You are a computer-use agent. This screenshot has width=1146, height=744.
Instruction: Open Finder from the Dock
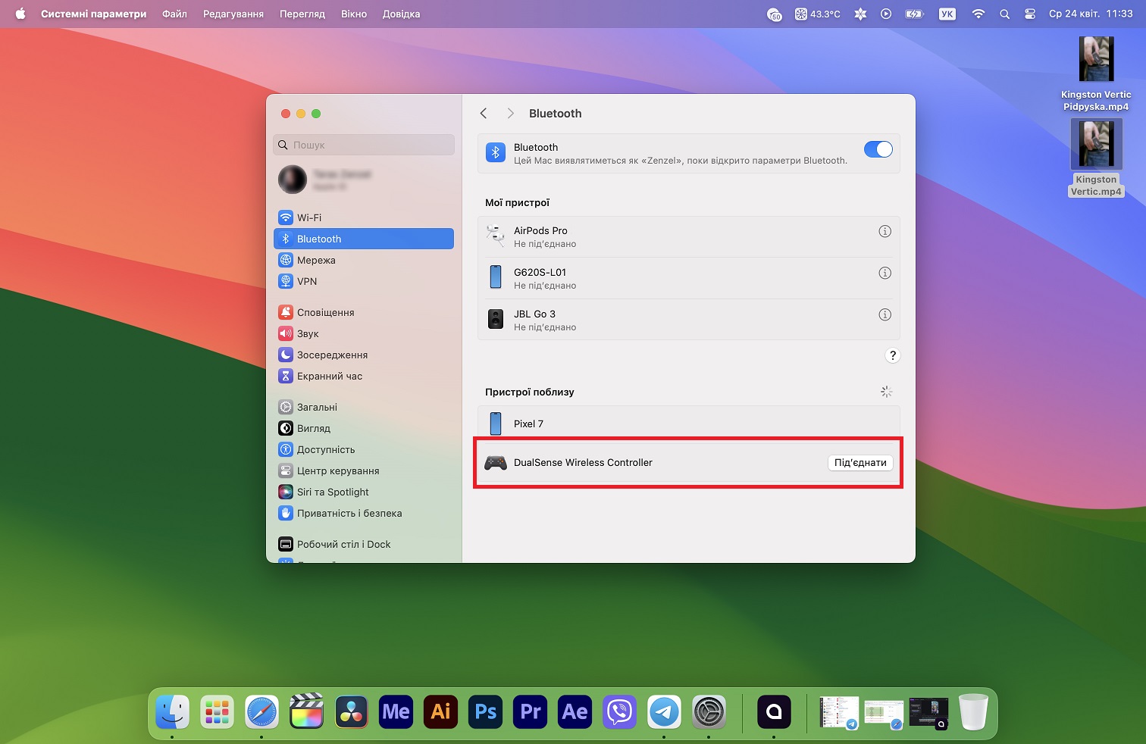[x=173, y=712]
